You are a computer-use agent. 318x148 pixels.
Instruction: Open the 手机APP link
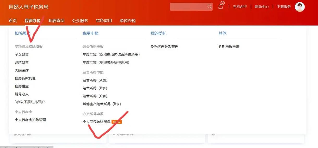pyautogui.click(x=240, y=7)
